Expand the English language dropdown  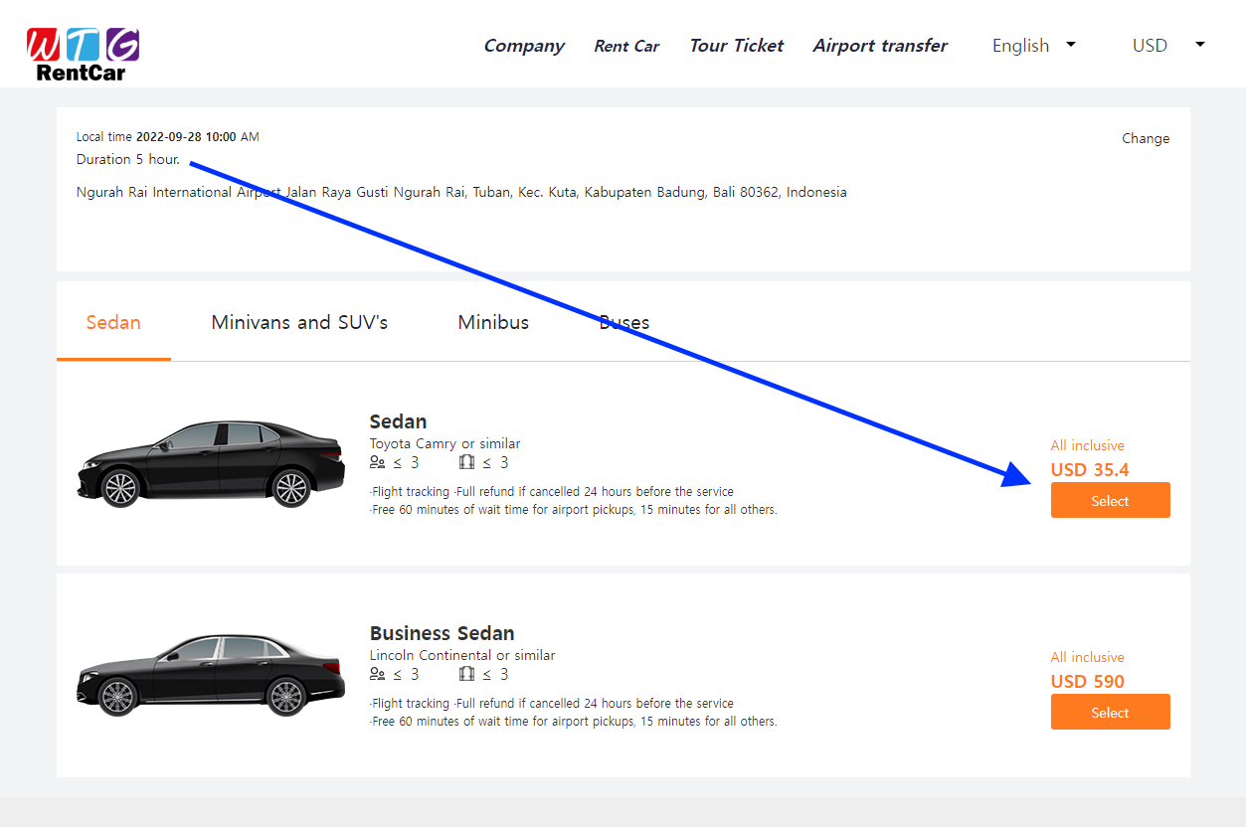[x=1034, y=46]
